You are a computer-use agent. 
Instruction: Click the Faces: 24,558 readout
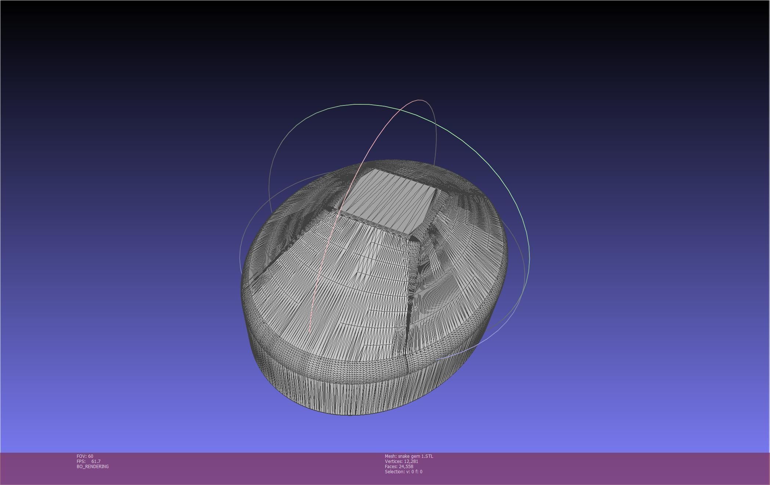(x=399, y=466)
